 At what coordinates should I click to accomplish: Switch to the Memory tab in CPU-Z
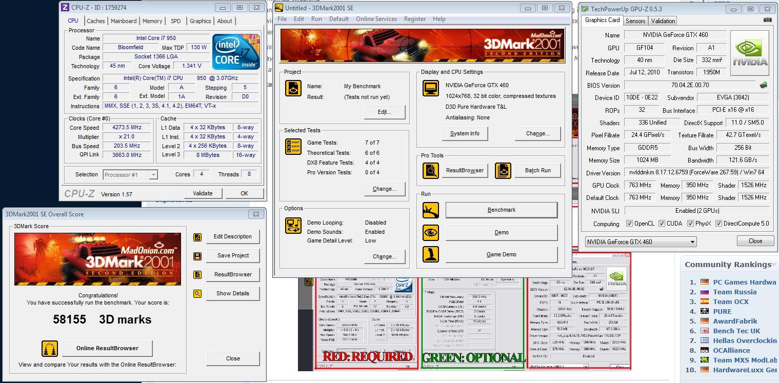pos(152,21)
